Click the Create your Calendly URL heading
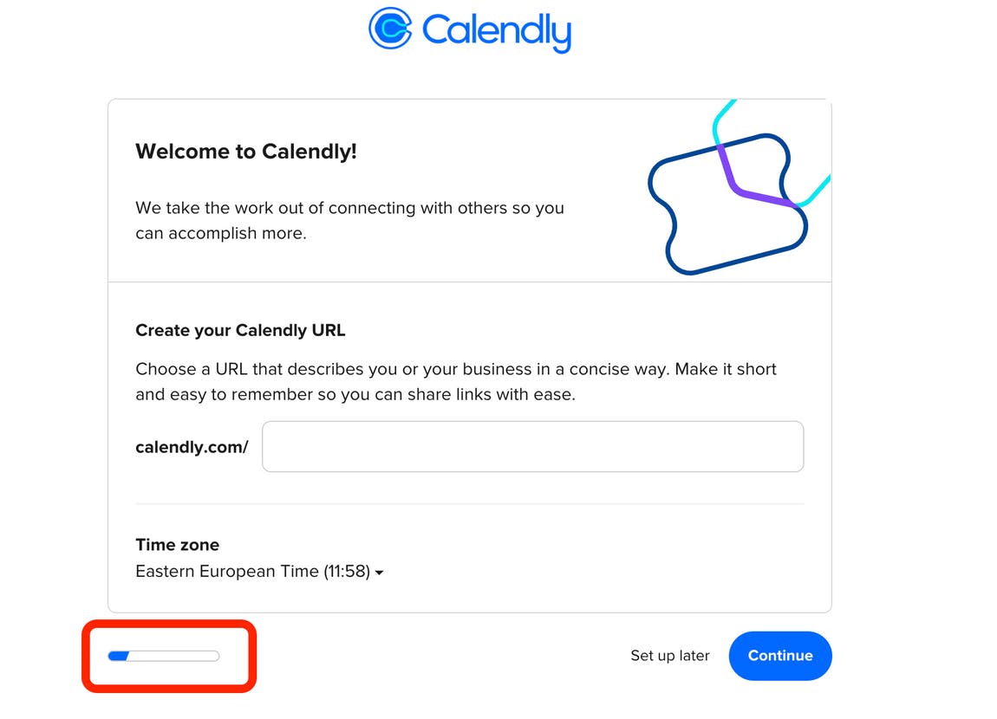 click(x=240, y=330)
